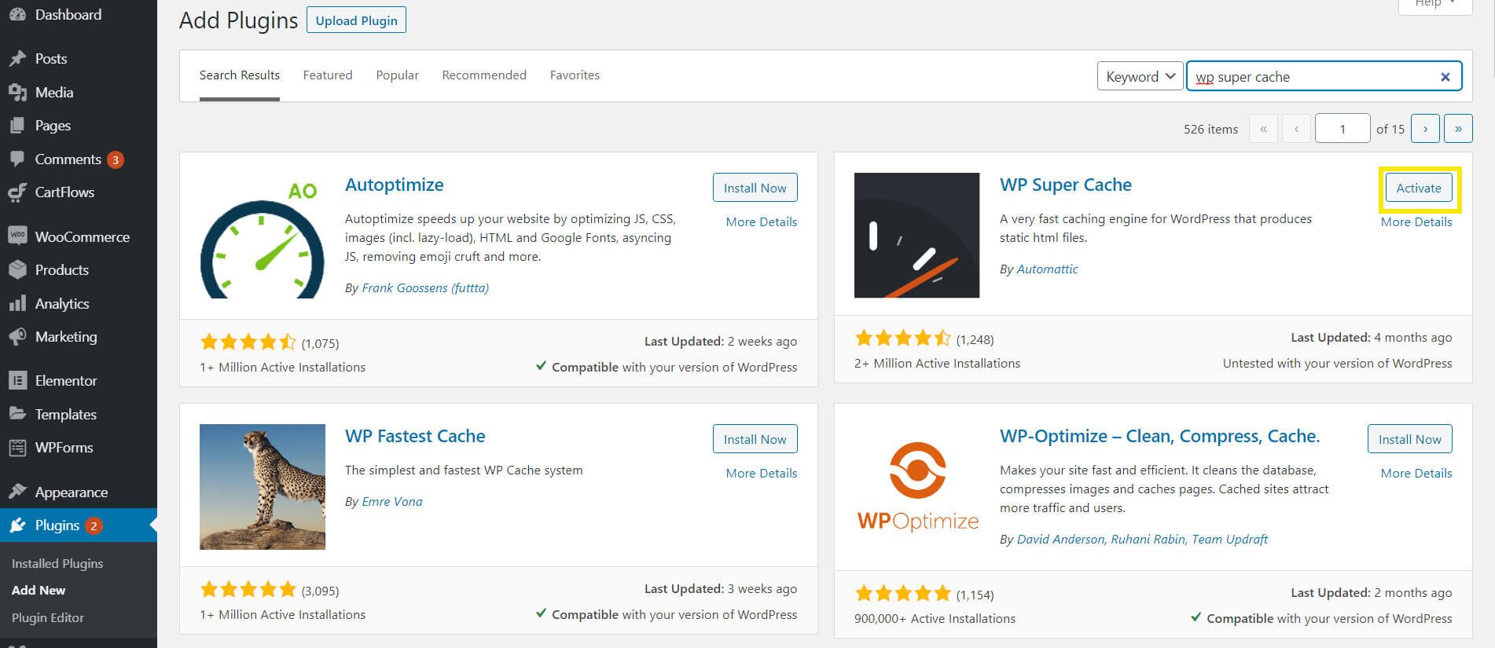Switch to the Recommended tab
The height and width of the screenshot is (648, 1495).
pos(484,75)
